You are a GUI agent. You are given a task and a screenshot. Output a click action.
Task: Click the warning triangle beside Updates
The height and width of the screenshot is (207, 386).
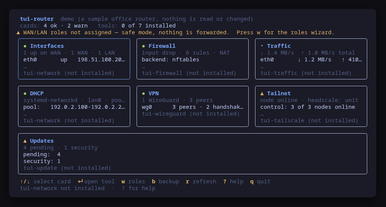coord(25,141)
